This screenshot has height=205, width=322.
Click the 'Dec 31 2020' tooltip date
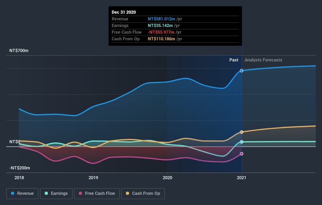[x=124, y=12]
